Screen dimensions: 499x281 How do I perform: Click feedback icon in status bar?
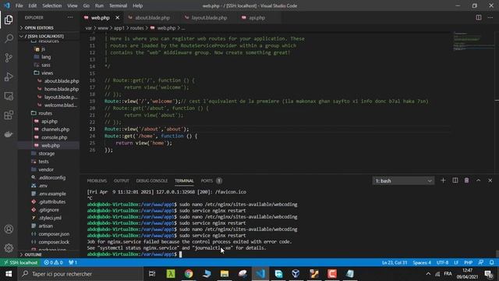[x=481, y=262]
